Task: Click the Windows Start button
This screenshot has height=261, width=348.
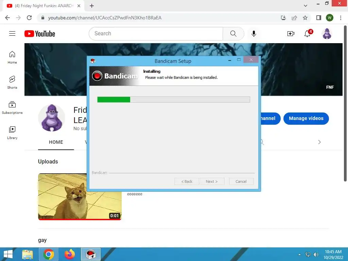Action: (8, 254)
